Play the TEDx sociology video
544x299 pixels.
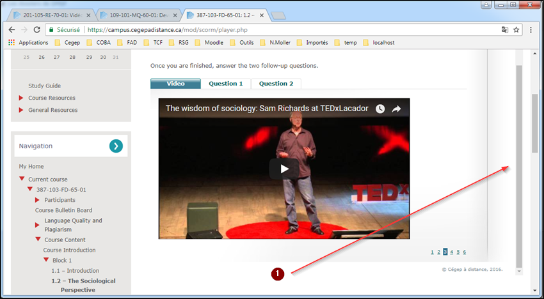(284, 169)
